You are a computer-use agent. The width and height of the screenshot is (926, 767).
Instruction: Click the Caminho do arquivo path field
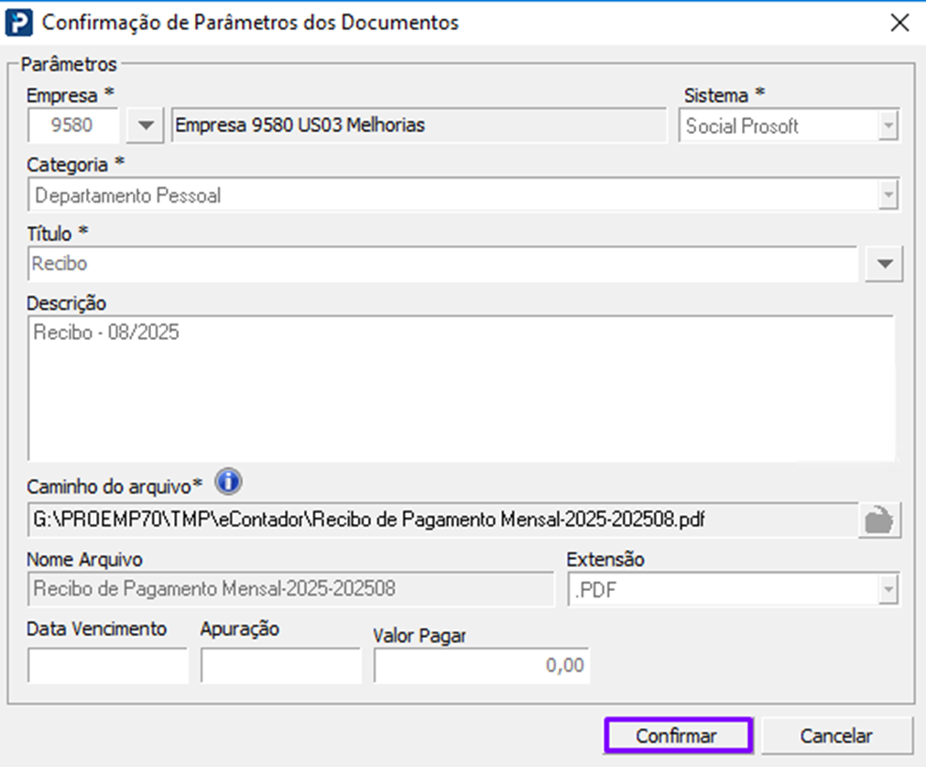(x=442, y=520)
